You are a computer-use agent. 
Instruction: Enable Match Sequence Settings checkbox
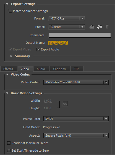point(10,11)
